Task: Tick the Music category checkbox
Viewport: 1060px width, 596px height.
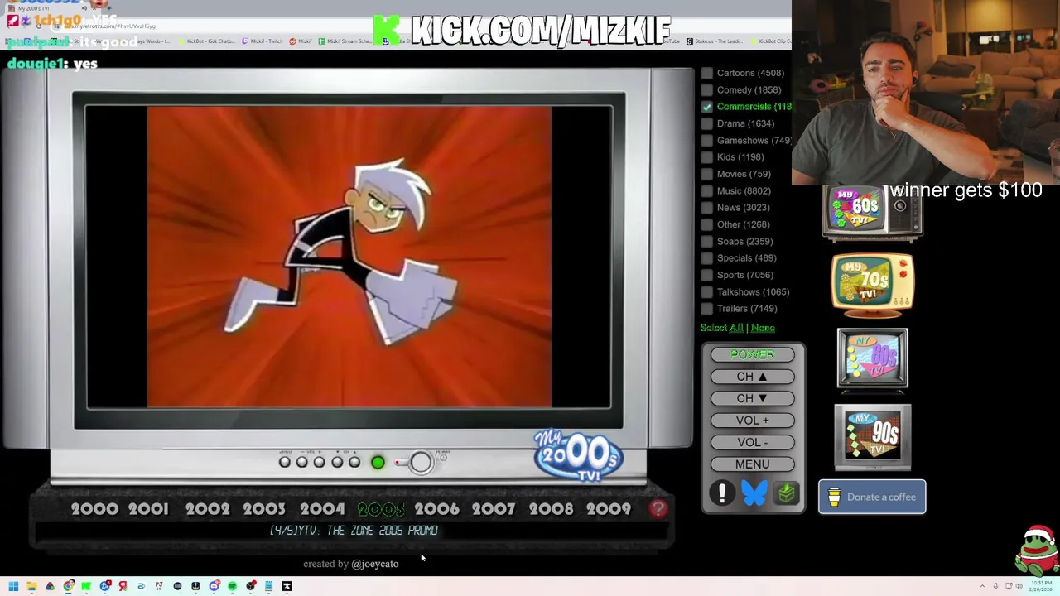Action: point(706,190)
